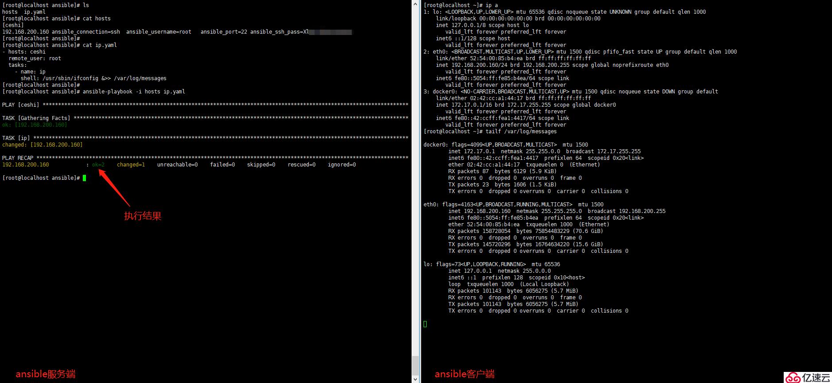Click the 'docker0: flags=4099' line
The width and height of the screenshot is (832, 383).
point(506,145)
